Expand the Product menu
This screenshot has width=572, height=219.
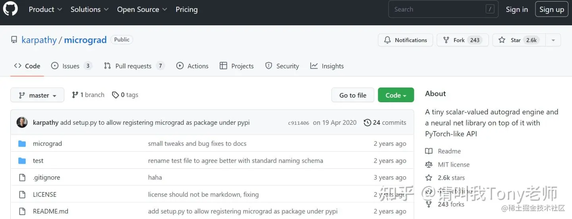click(45, 10)
